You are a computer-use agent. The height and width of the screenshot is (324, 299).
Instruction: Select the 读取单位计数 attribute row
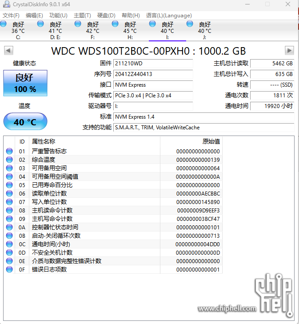pyautogui.click(x=113, y=193)
